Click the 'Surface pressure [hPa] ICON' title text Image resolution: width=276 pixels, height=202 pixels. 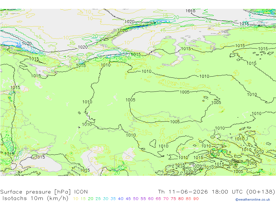click(x=44, y=192)
